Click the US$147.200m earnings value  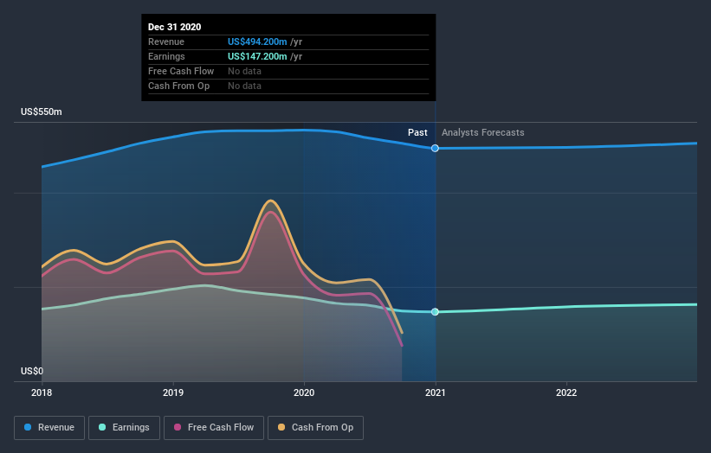pyautogui.click(x=257, y=56)
